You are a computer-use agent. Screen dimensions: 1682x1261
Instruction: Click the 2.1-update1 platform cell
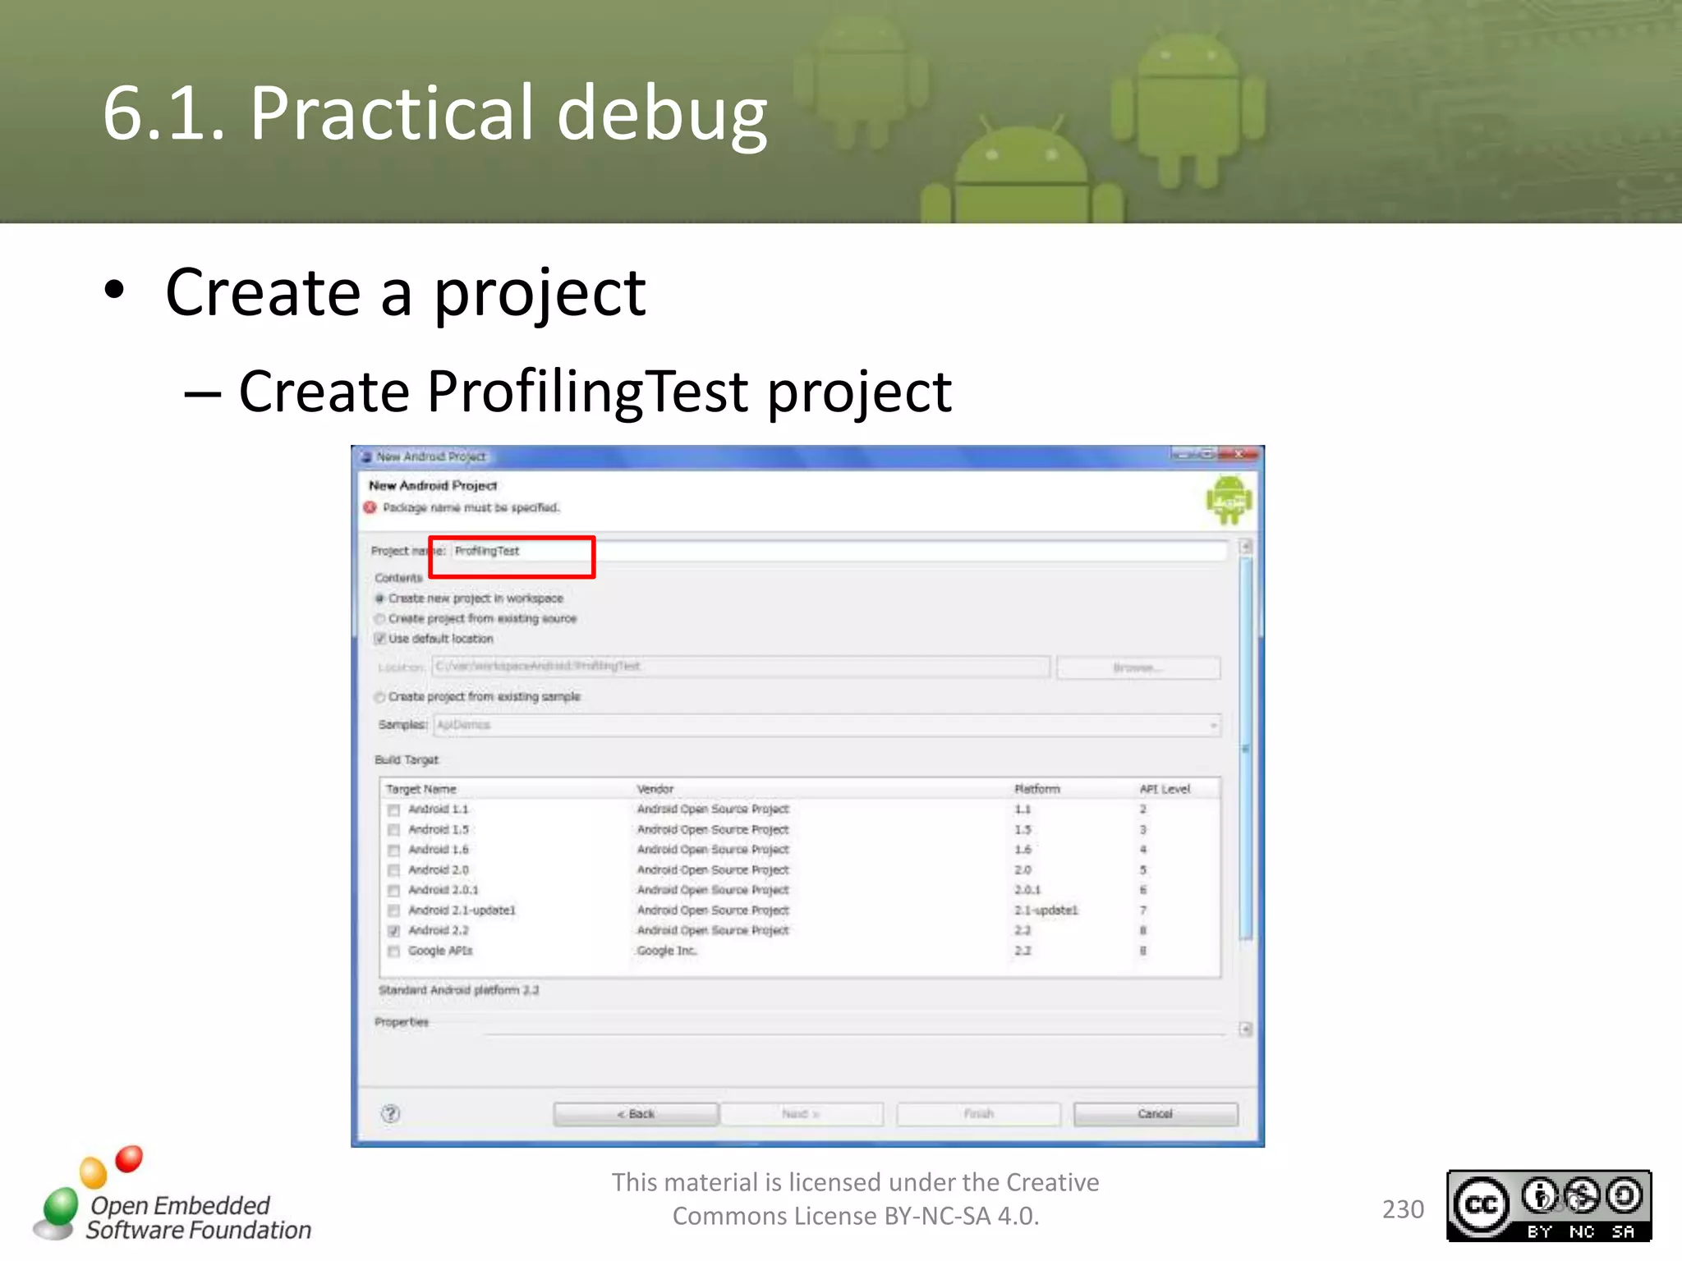pos(1046,910)
